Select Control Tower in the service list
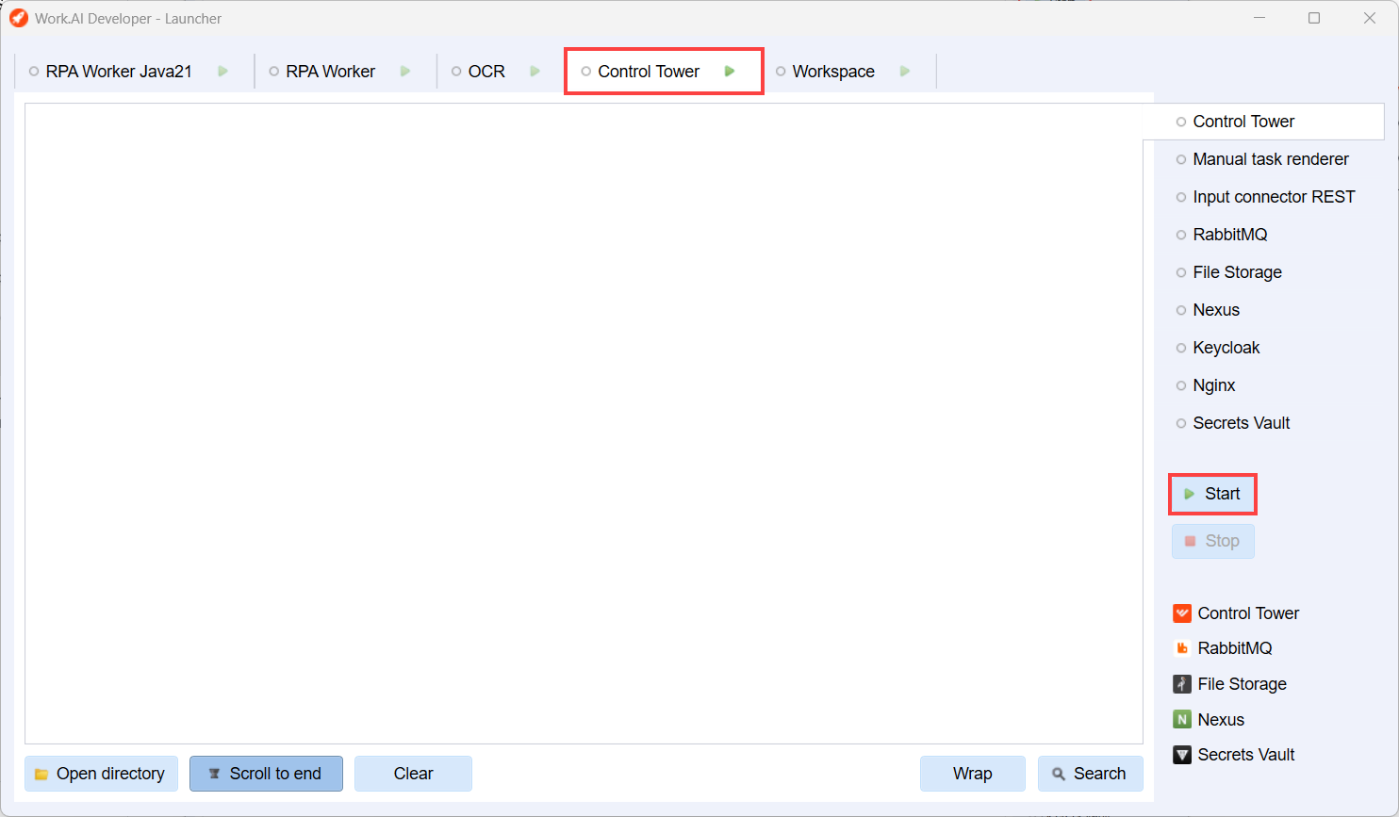1399x817 pixels. point(1264,122)
